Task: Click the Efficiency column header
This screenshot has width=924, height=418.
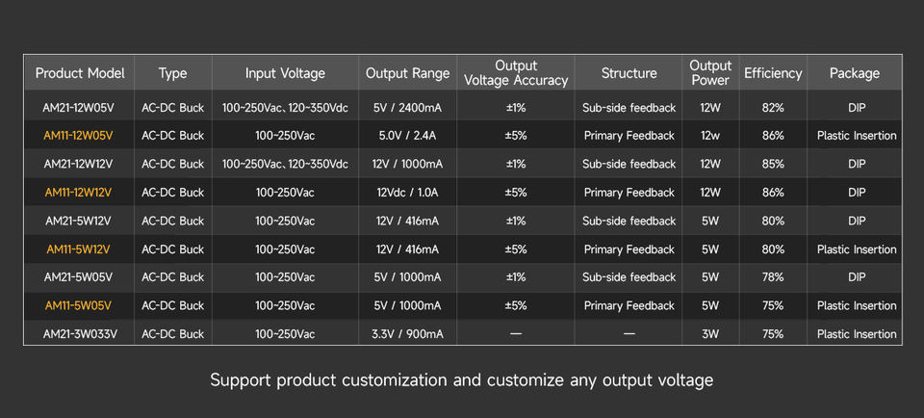Action: [x=773, y=73]
